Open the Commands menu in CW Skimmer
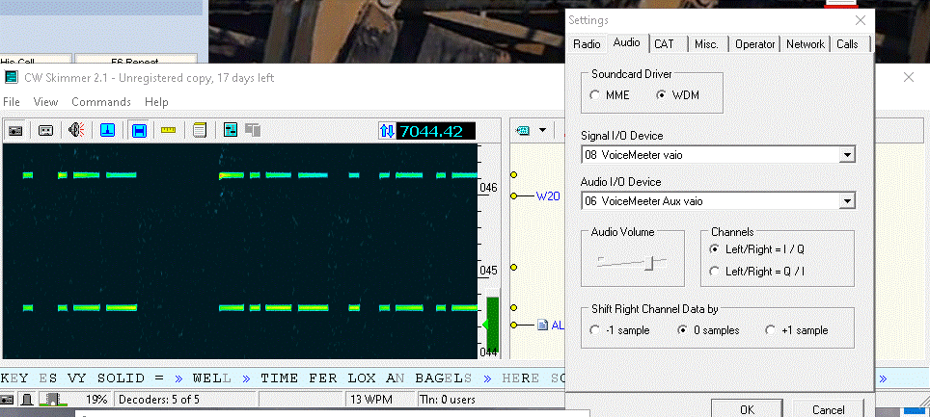 pos(101,102)
